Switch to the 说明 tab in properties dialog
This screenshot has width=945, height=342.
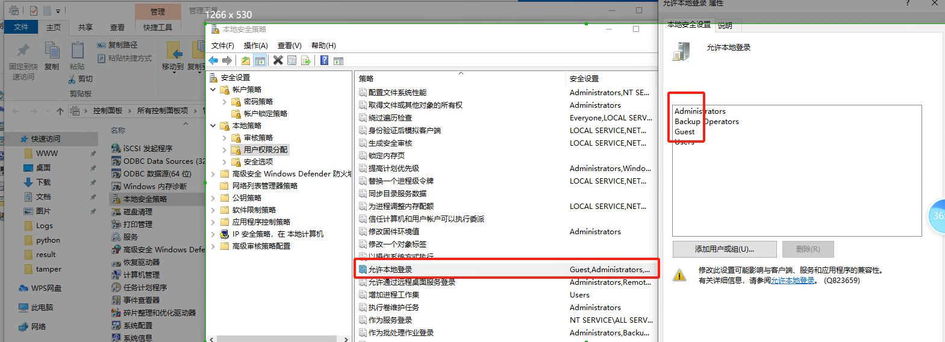tap(725, 25)
